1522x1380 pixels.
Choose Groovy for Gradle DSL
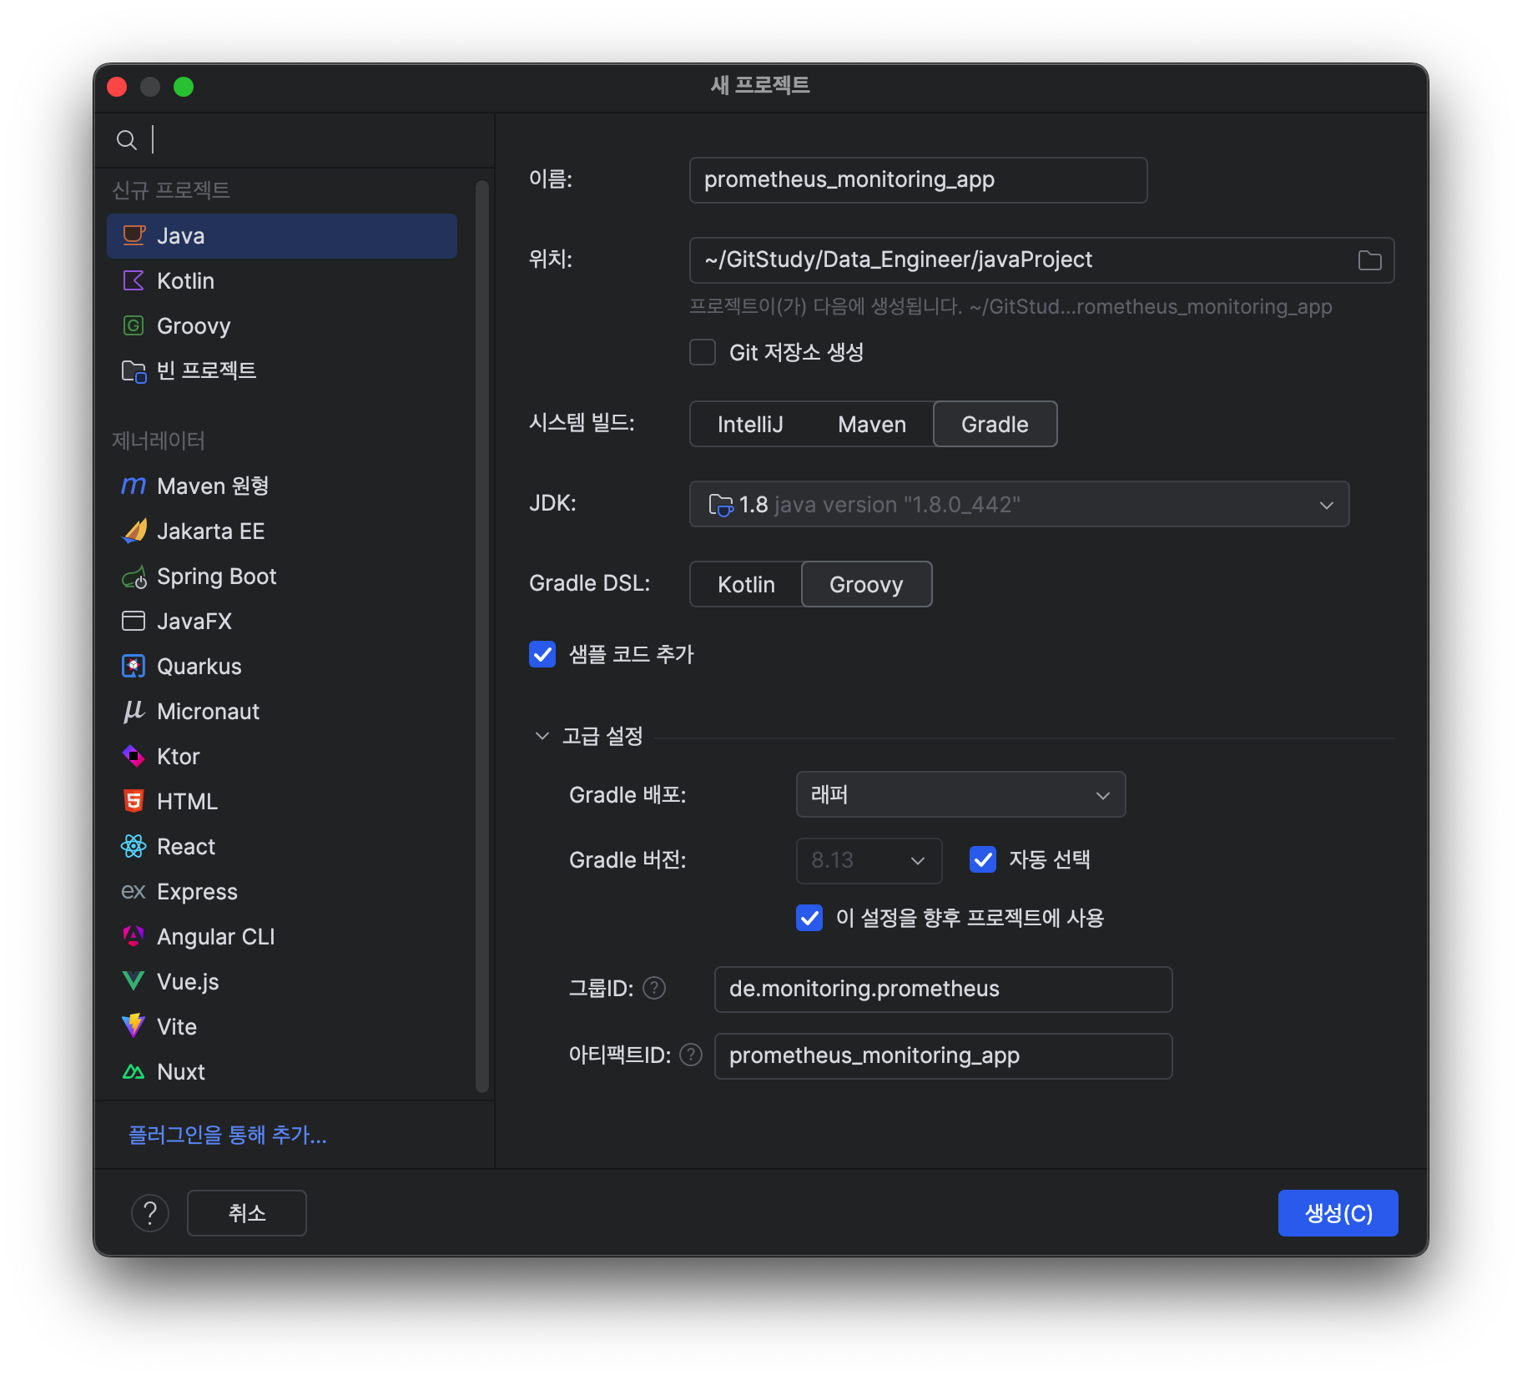point(866,584)
